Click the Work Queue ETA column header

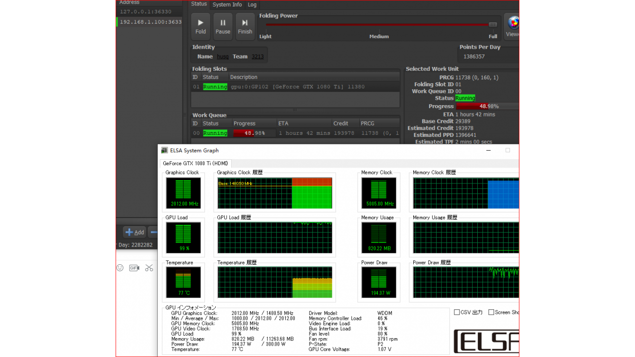pyautogui.click(x=304, y=123)
